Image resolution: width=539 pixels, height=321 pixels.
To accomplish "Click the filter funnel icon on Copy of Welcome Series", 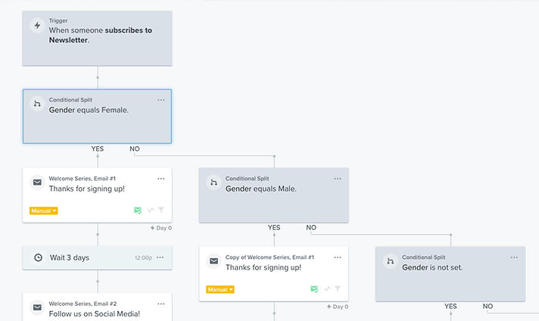I will [338, 288].
